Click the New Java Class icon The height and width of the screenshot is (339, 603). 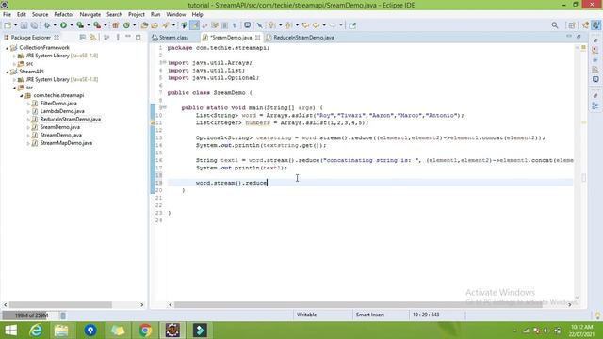coord(126,25)
